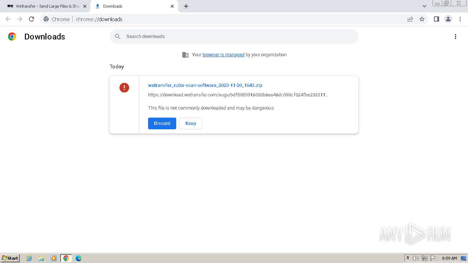Image resolution: width=468 pixels, height=263 pixels.
Task: Expand the tab search chevron
Action: coord(424,6)
